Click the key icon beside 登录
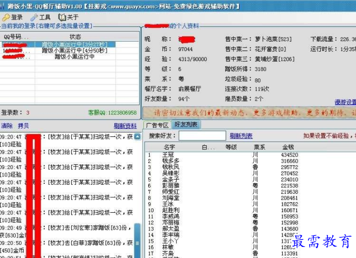The width and height of the screenshot is (356, 258). [x=6, y=17]
